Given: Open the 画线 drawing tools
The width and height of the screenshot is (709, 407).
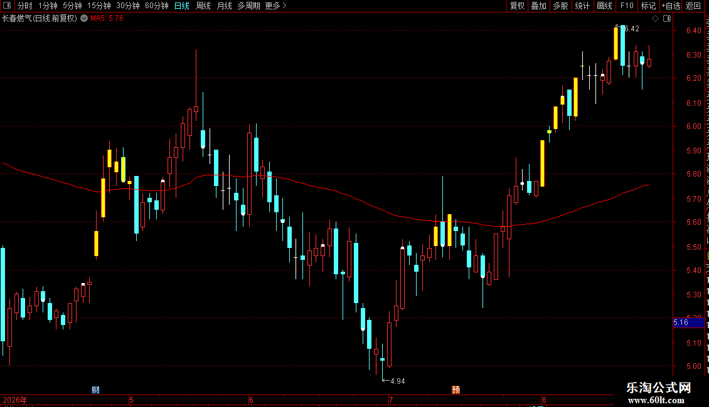Looking at the screenshot, I should coord(604,6).
